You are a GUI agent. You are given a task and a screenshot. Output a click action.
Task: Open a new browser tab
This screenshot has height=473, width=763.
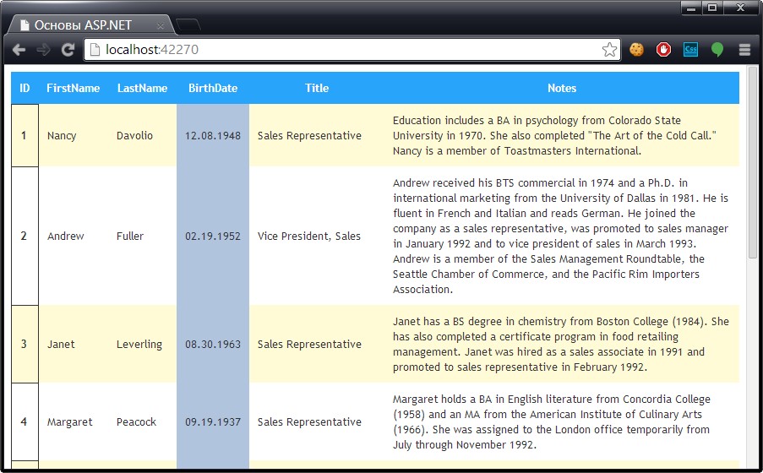tap(188, 24)
